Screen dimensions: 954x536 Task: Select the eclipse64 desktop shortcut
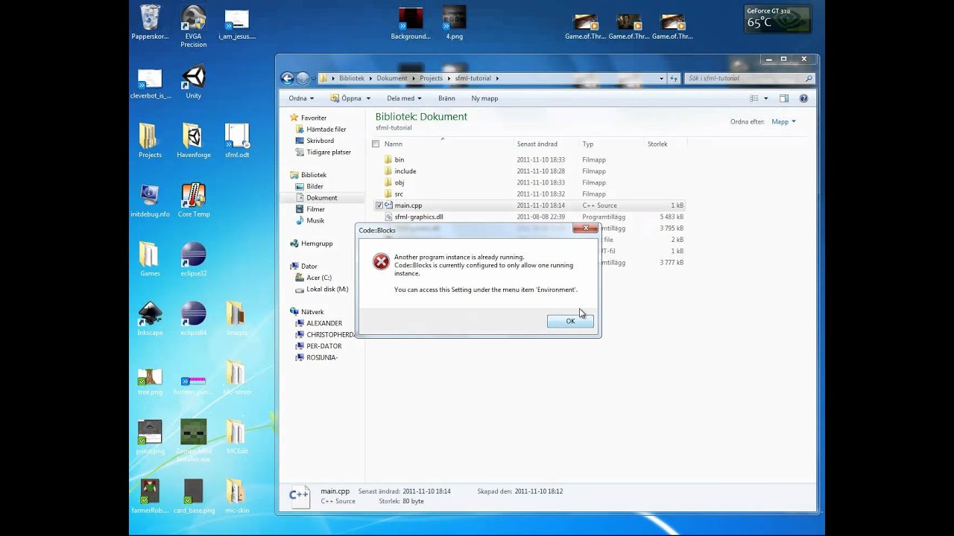[x=193, y=319]
